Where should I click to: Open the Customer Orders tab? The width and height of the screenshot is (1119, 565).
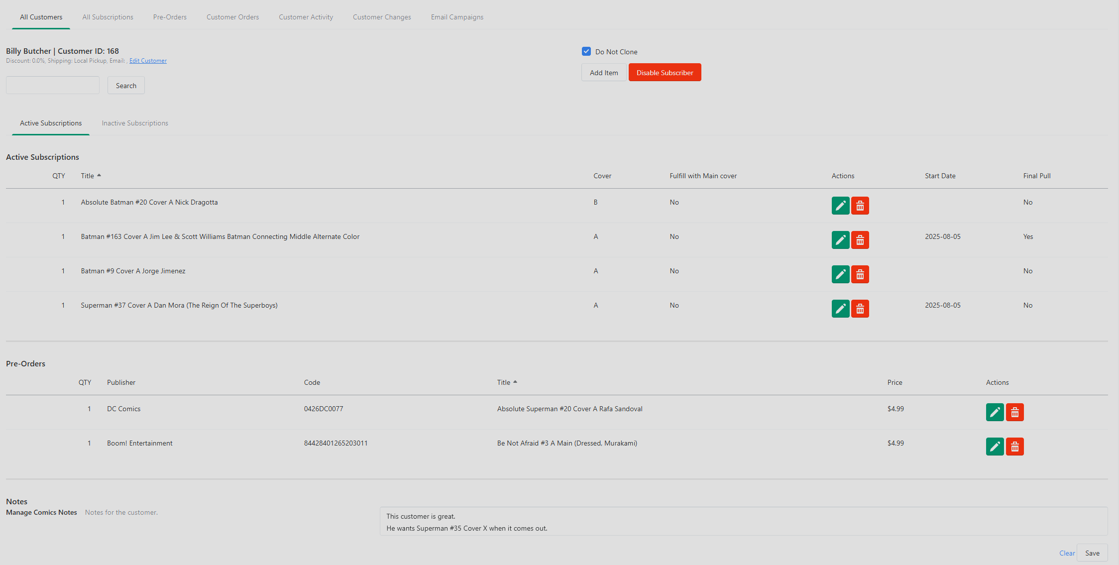(x=232, y=17)
